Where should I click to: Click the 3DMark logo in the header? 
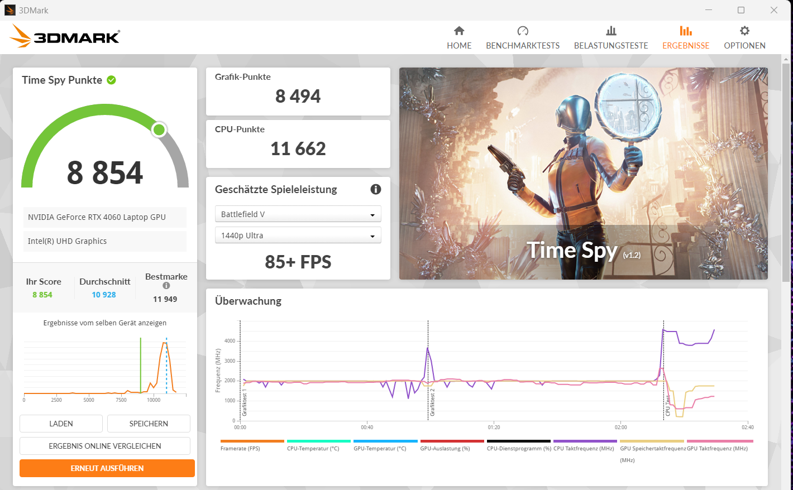pyautogui.click(x=65, y=37)
